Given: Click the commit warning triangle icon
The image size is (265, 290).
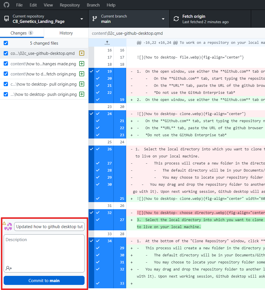Looking at the screenshot, I should pos(4,223).
